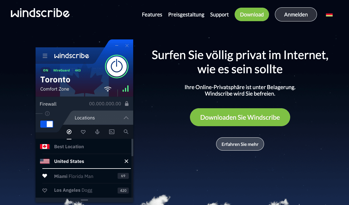Open location search magnifier icon
349x205 pixels.
[x=126, y=132]
